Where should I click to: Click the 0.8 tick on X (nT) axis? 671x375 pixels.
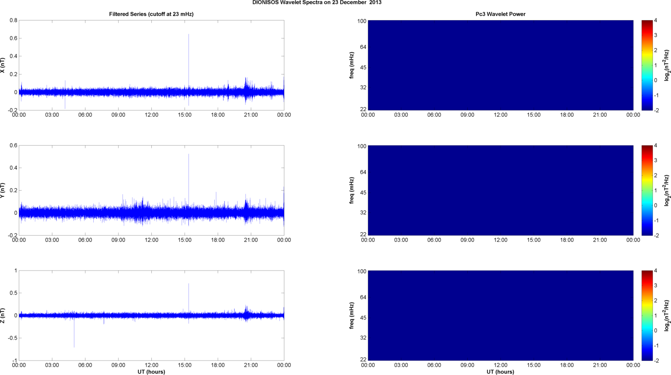pos(13,20)
